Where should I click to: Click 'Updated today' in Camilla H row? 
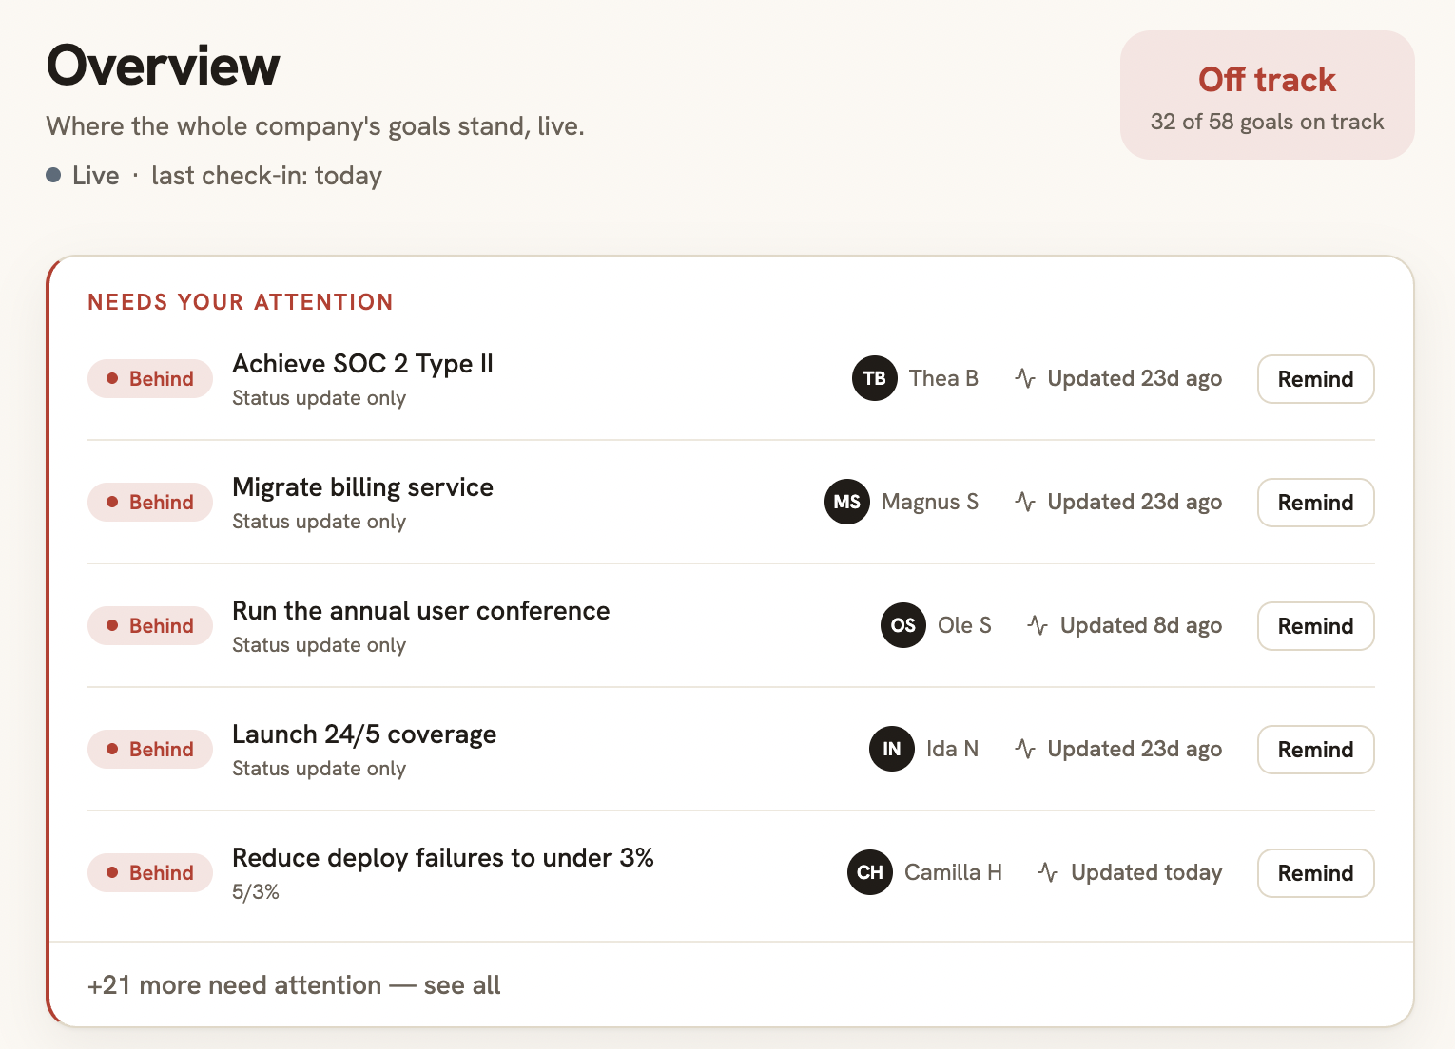point(1147,872)
